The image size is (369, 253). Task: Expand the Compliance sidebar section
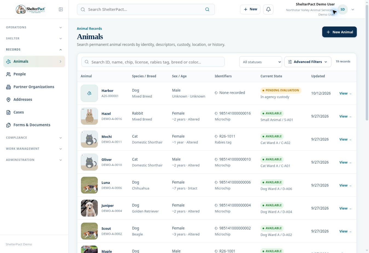[34, 138]
